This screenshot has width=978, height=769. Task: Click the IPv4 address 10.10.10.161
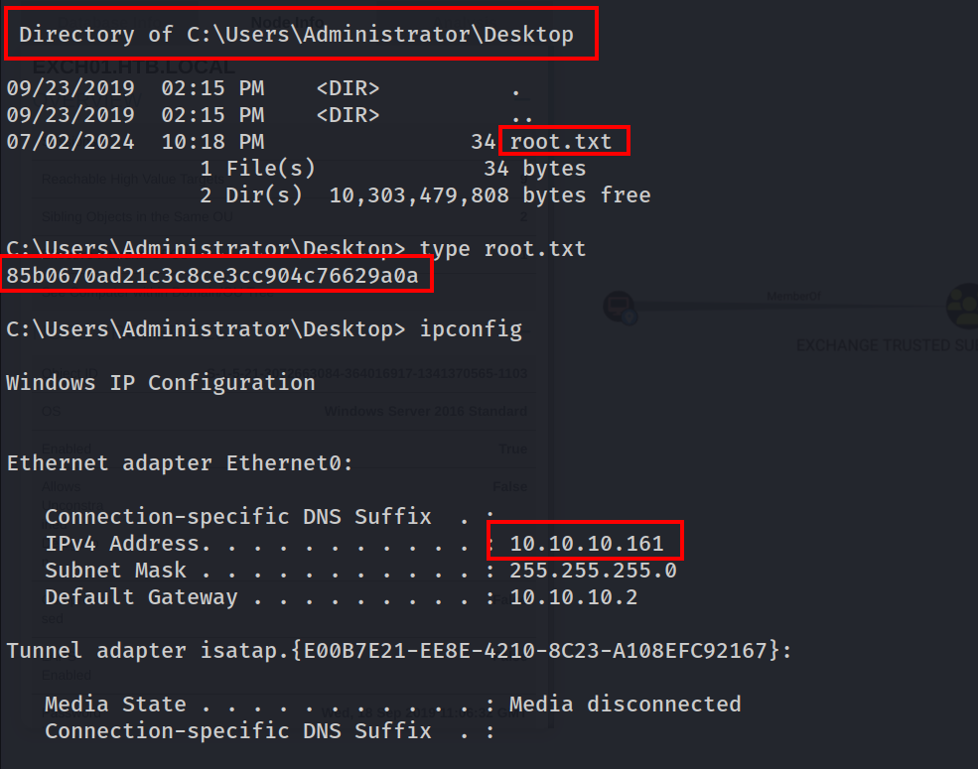(586, 544)
